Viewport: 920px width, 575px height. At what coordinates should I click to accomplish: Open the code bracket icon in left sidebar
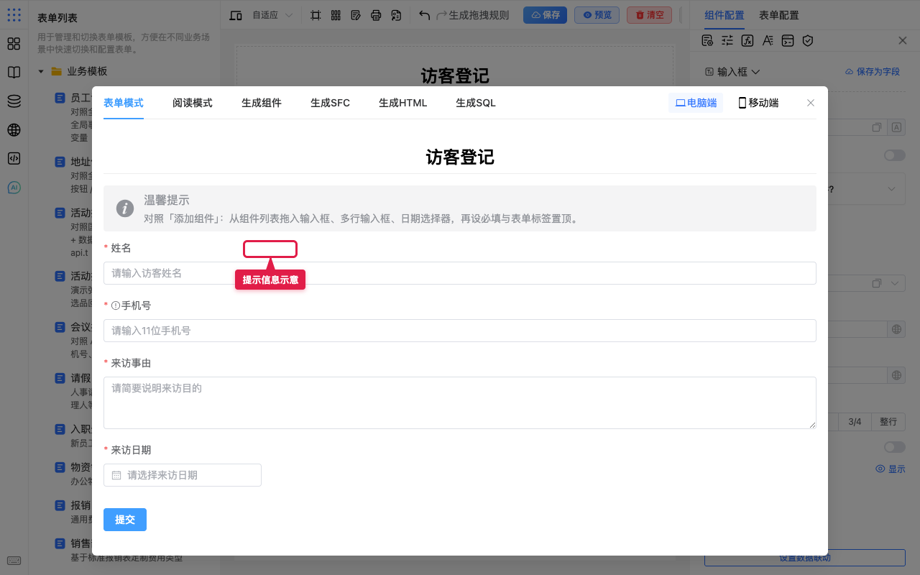pyautogui.click(x=14, y=159)
